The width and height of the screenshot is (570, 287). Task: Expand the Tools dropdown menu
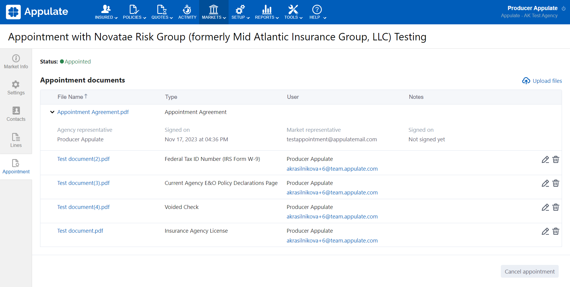[x=293, y=12]
